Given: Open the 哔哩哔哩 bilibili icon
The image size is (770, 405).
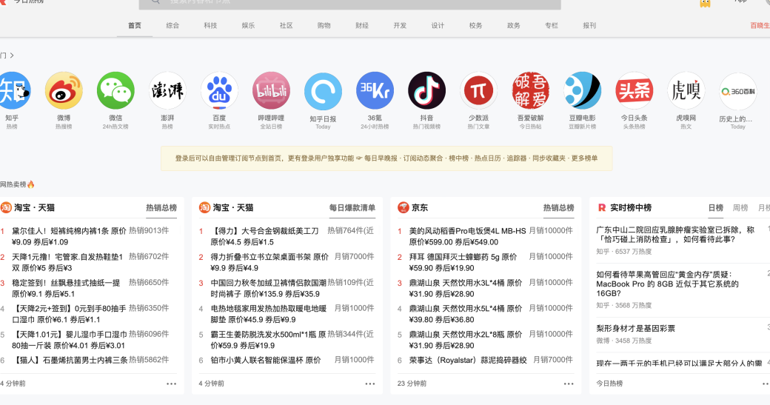Looking at the screenshot, I should [x=271, y=91].
